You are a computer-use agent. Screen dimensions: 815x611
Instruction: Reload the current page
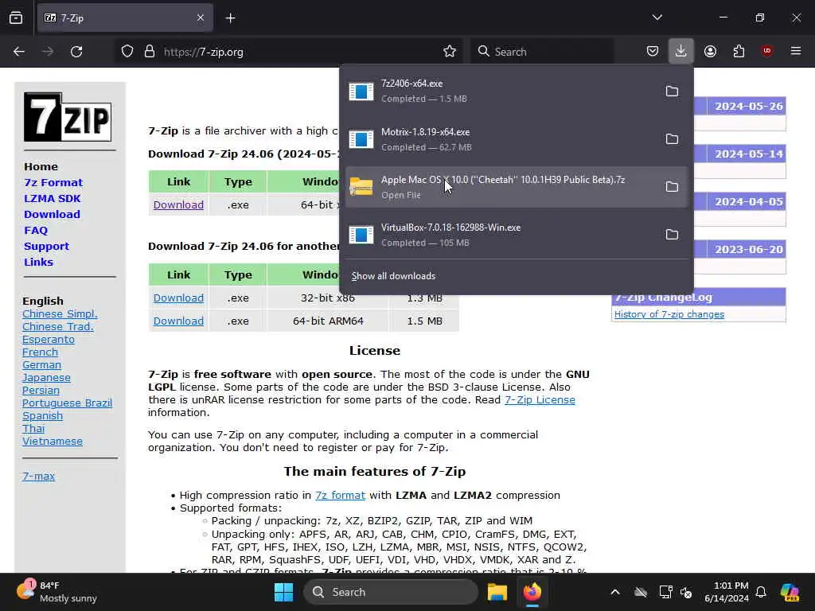point(76,52)
